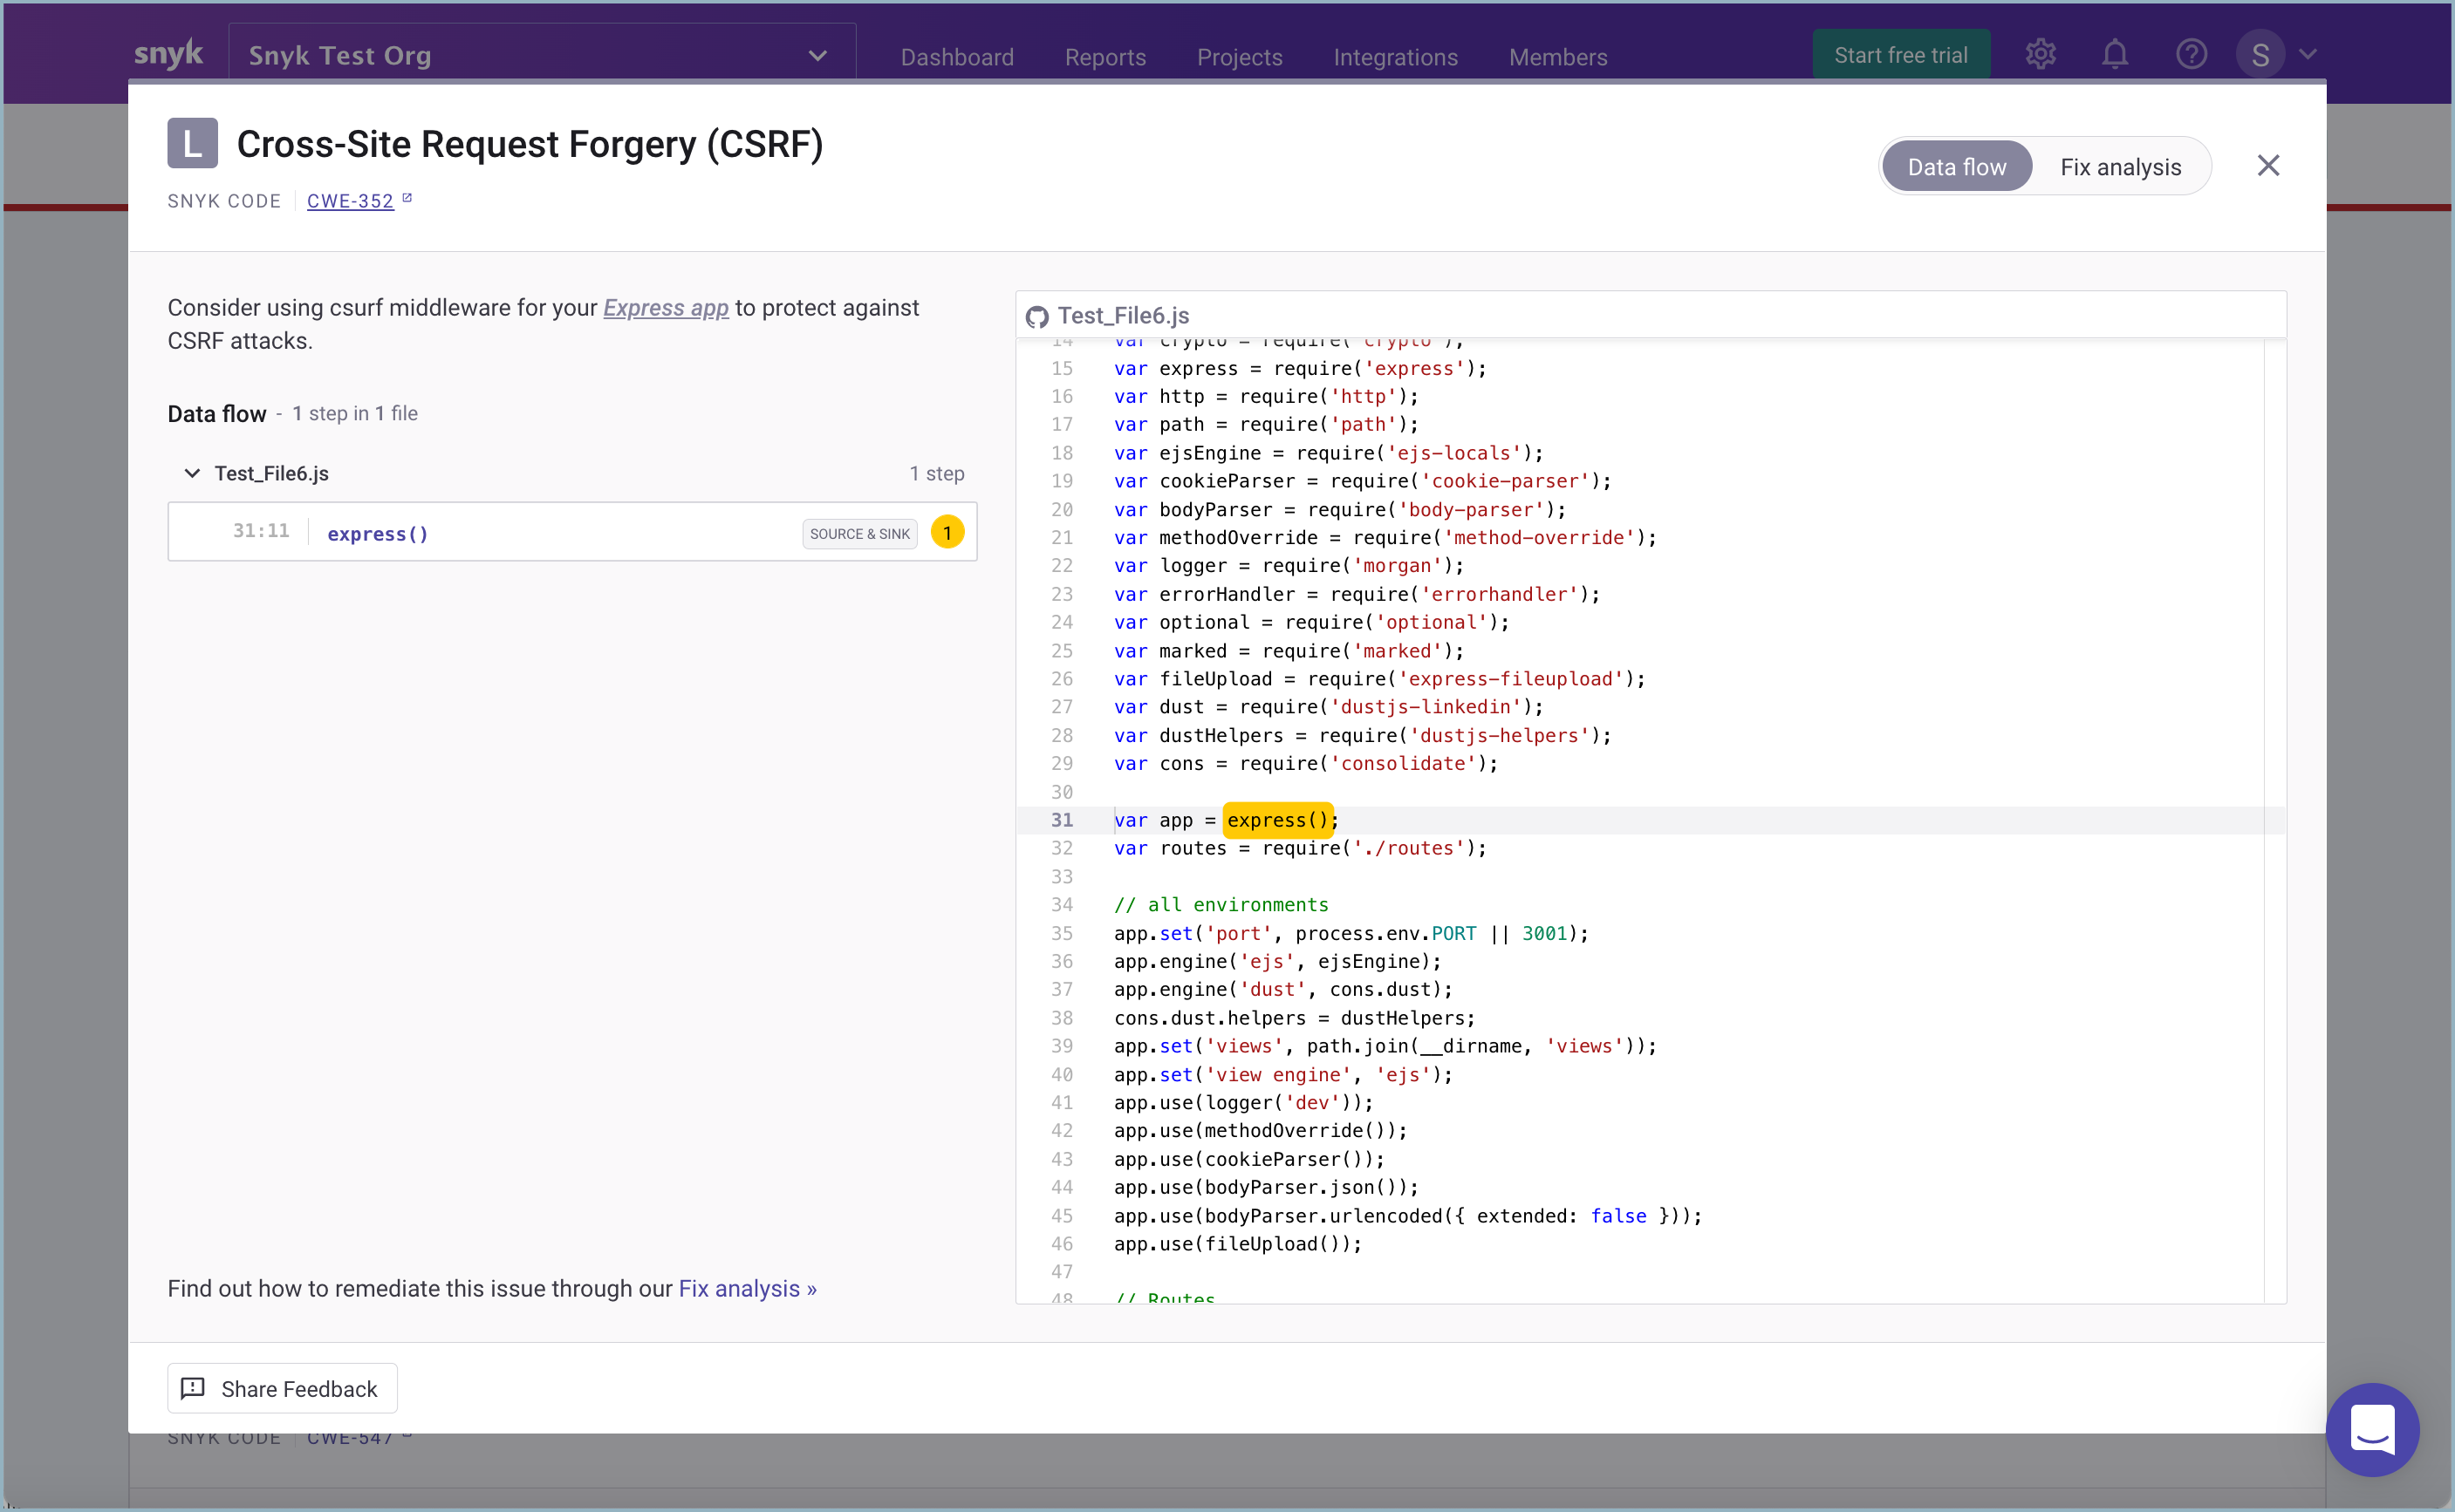2455x1512 pixels.
Task: Click the Test_File6.js file header
Action: coord(1651,316)
